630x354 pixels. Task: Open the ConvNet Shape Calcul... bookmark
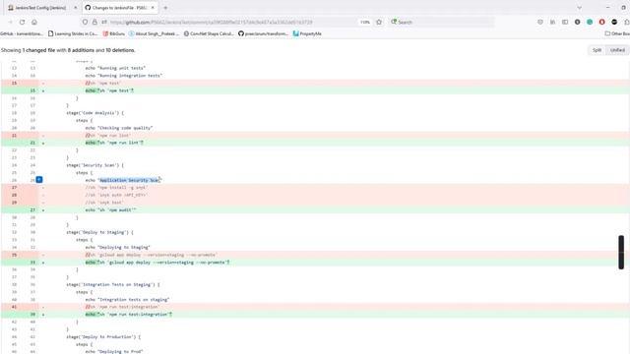click(209, 33)
